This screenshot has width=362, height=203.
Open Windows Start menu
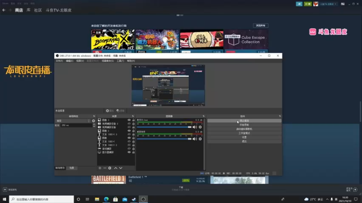(x=5, y=199)
